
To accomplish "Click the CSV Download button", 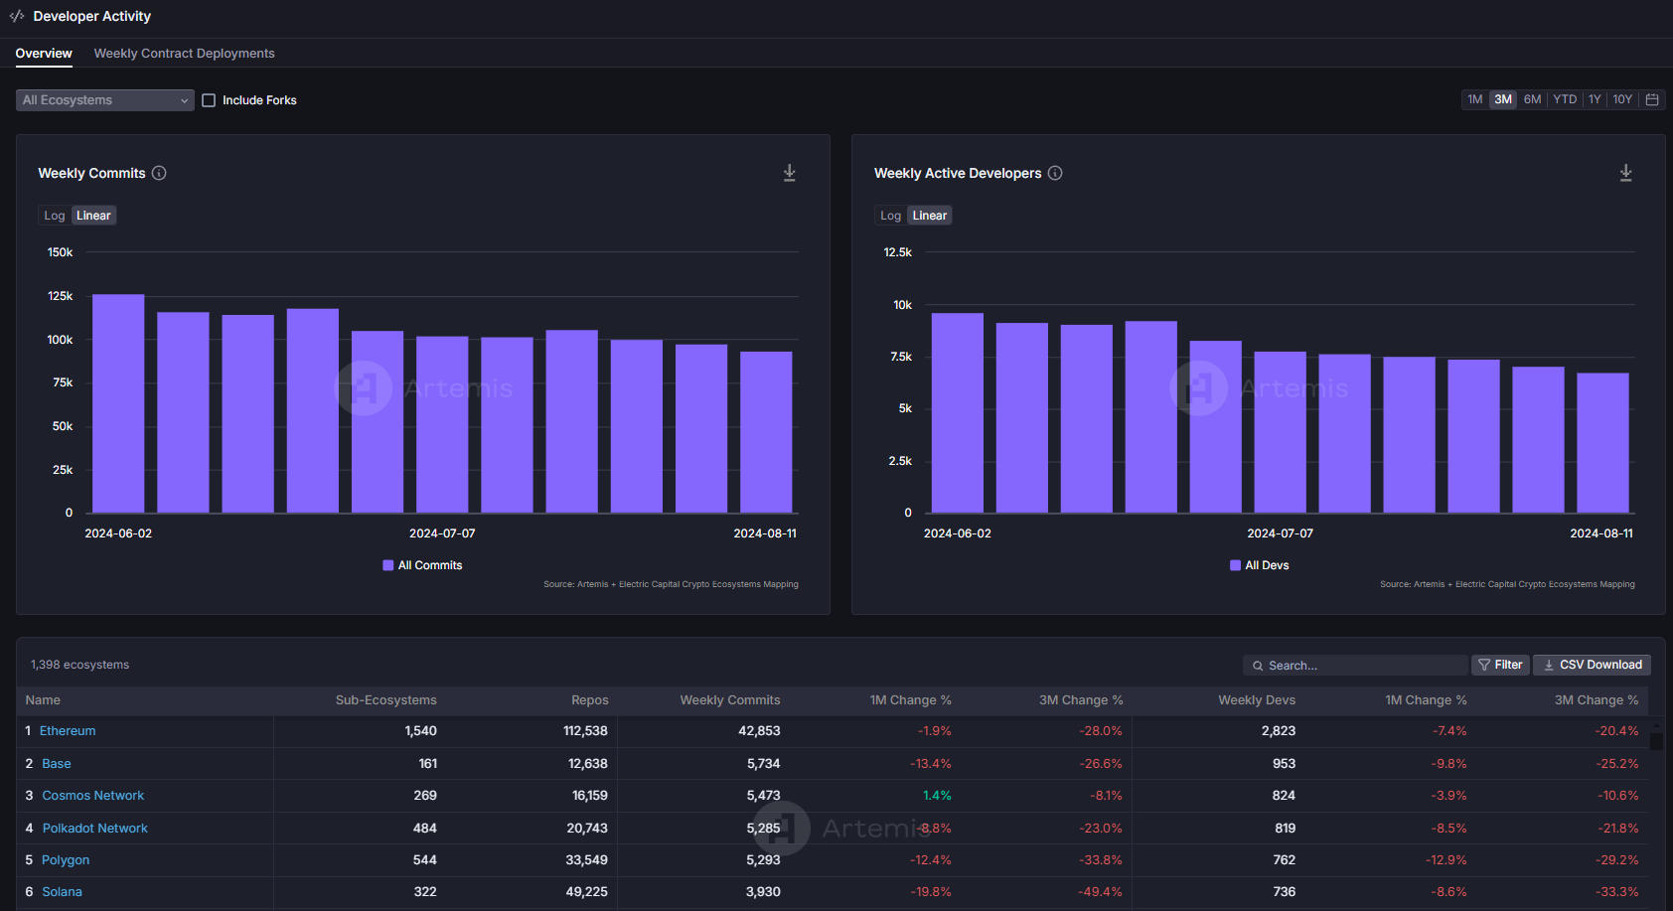I will 1592,665.
